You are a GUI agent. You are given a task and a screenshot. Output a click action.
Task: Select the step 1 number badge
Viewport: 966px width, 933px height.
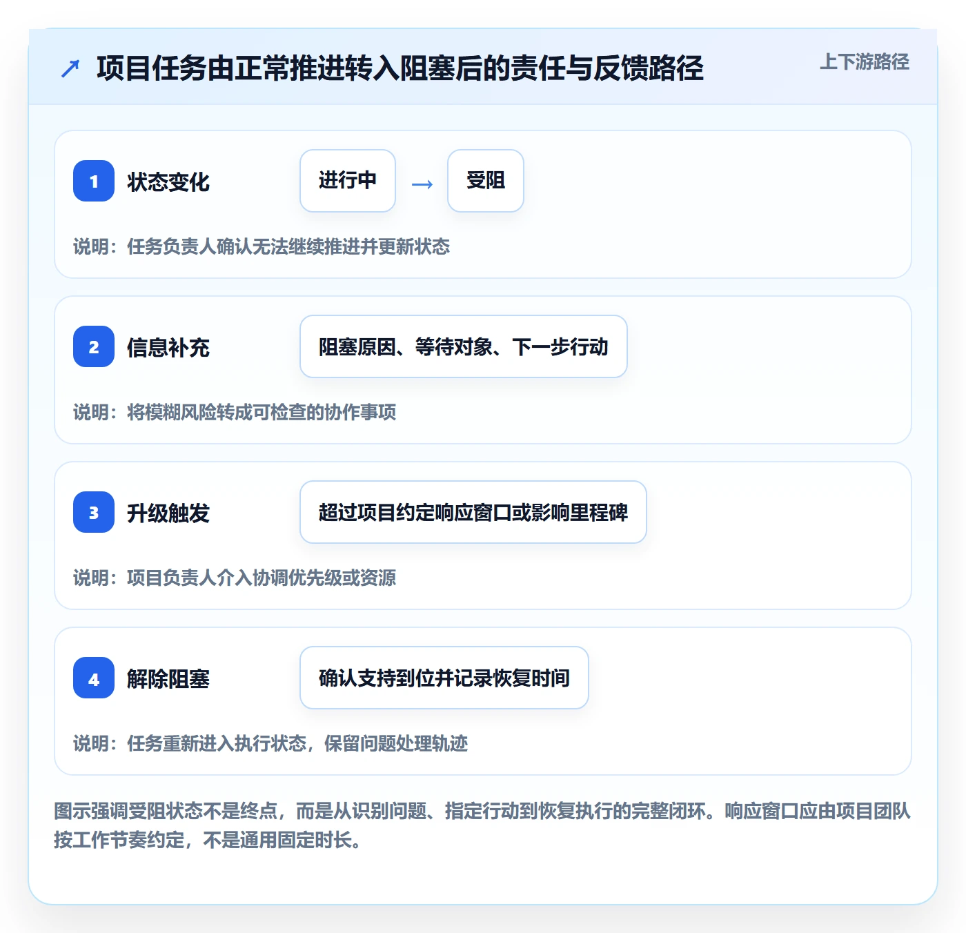[94, 181]
